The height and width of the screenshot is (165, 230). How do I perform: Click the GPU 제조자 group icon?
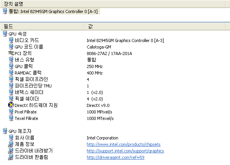(5, 131)
